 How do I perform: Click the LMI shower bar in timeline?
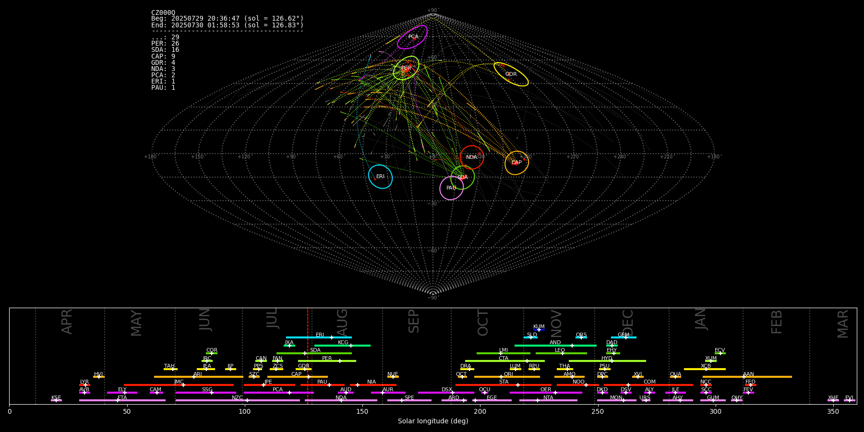pyautogui.click(x=504, y=353)
